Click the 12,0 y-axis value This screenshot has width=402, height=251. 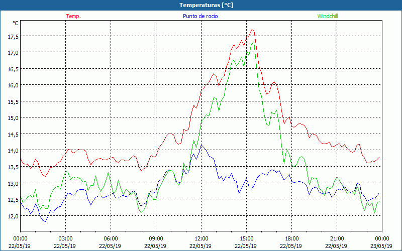click(13, 216)
